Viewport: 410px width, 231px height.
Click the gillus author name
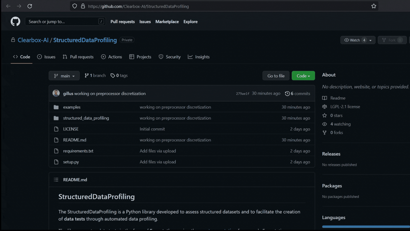(x=68, y=94)
